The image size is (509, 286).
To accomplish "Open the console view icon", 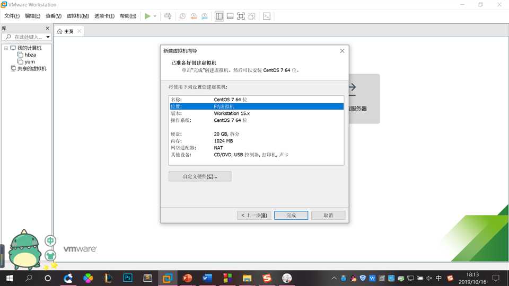I will point(267,16).
